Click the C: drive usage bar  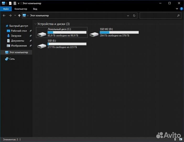coord(67,32)
